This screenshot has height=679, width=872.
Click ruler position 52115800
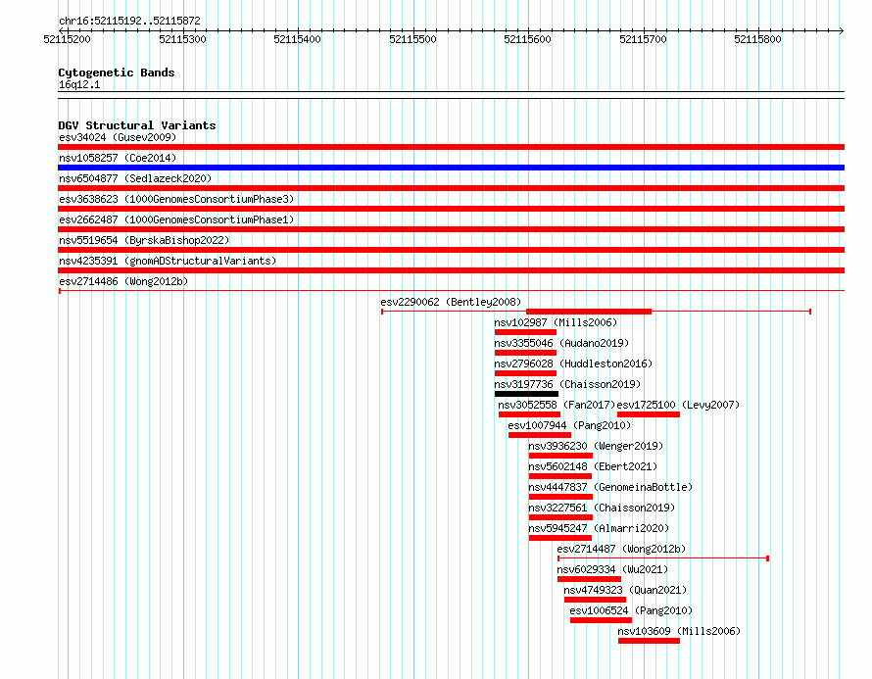point(757,39)
